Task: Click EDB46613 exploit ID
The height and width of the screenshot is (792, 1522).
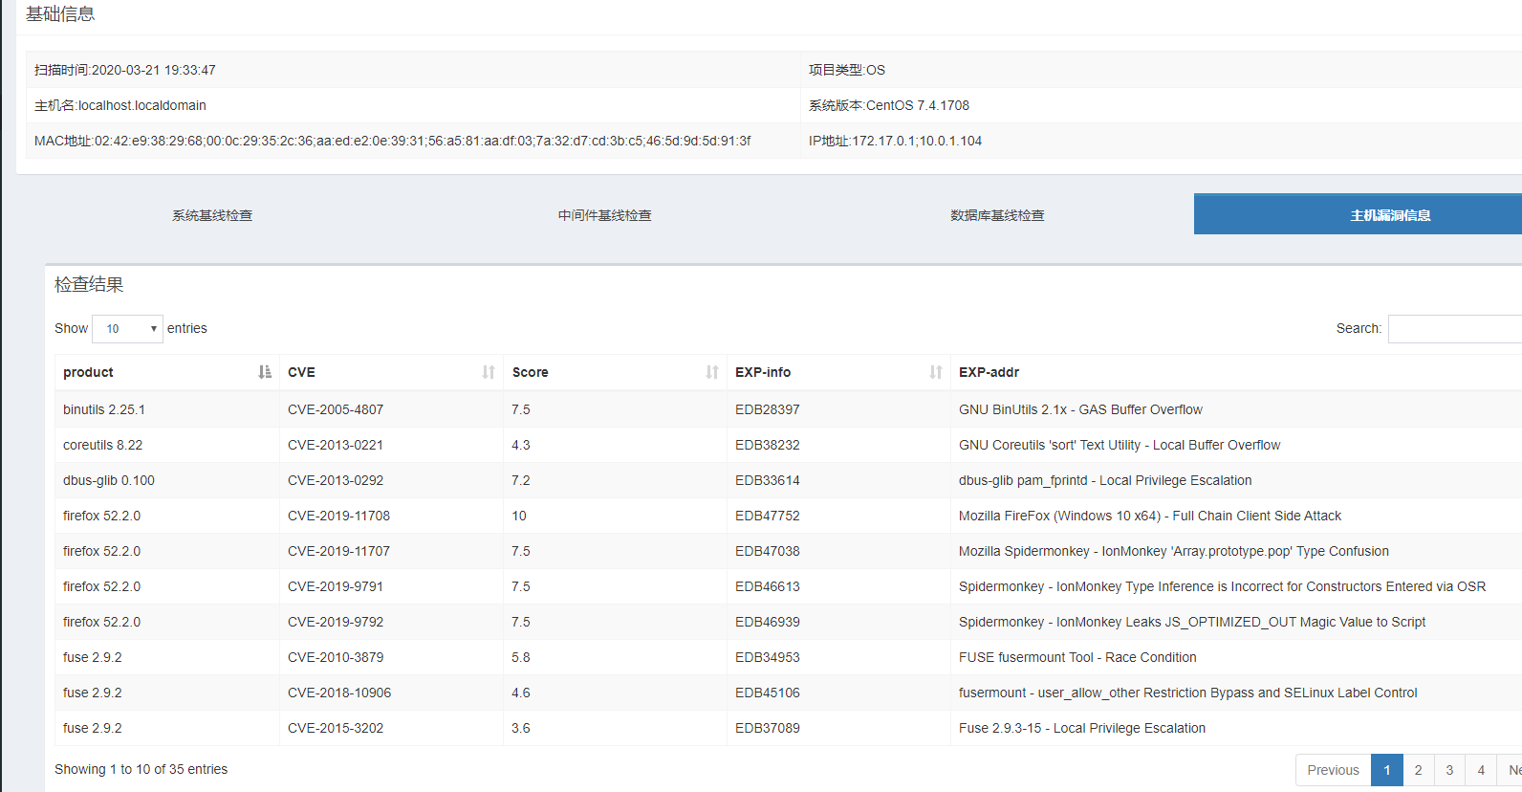Action: [768, 586]
